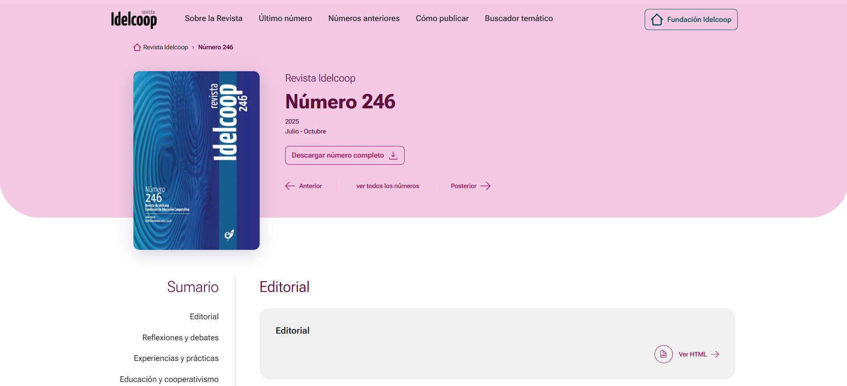Select Cómo publicar in the top menu
Screen dimensions: 847x386
(x=442, y=18)
